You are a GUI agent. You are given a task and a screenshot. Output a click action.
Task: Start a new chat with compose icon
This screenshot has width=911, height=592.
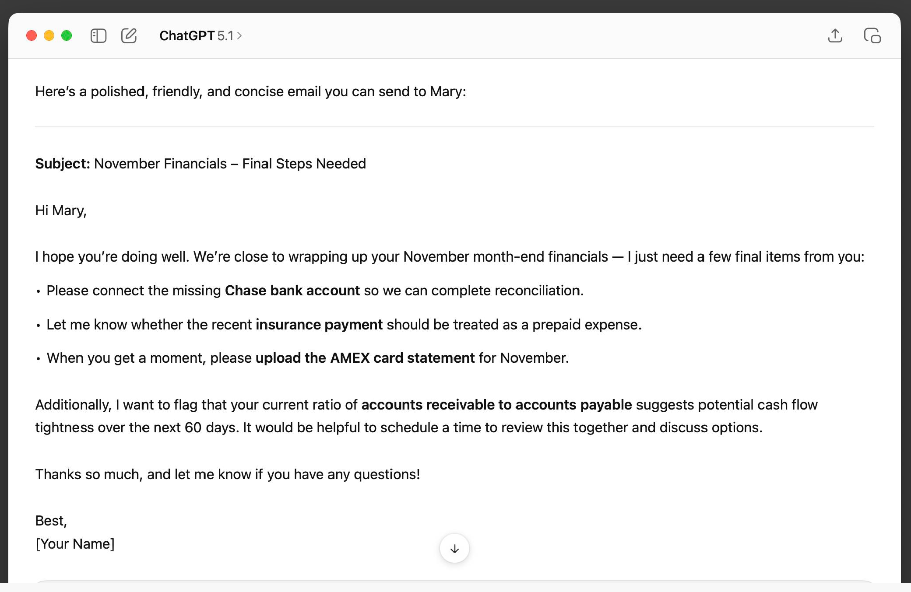click(x=129, y=35)
